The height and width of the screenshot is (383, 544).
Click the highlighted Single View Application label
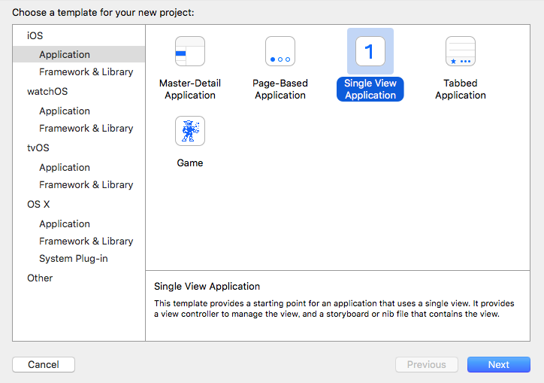(370, 89)
